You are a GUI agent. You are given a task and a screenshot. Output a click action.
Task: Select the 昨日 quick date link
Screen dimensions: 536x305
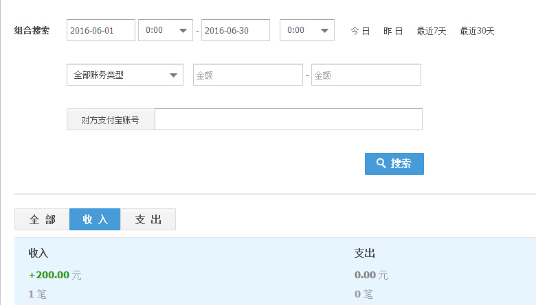[393, 31]
